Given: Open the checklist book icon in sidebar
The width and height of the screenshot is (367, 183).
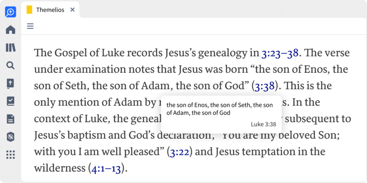Looking at the screenshot, I should (x=11, y=101).
